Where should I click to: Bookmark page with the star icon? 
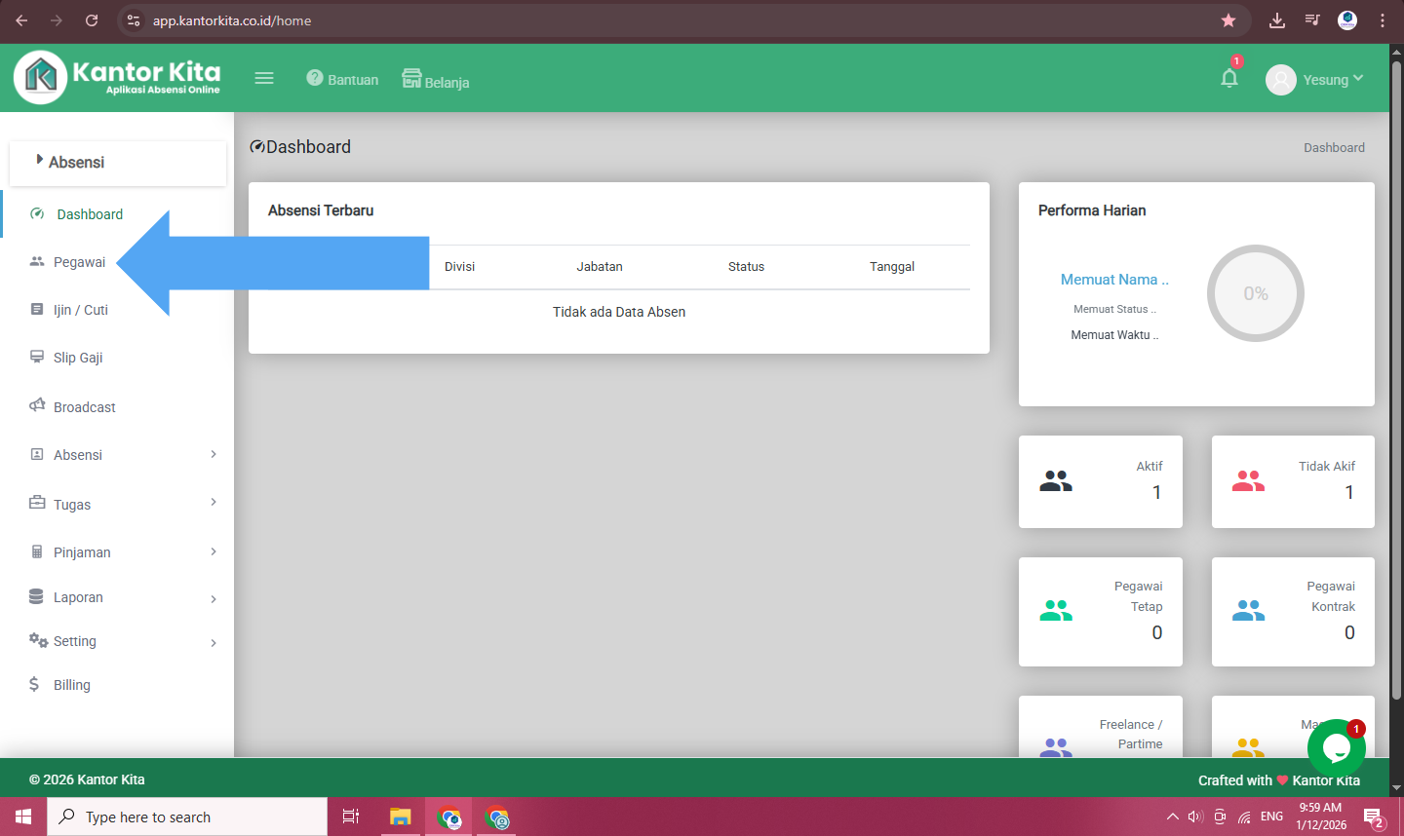[x=1228, y=20]
